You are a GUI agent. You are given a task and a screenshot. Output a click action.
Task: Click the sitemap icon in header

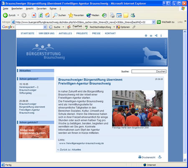(x=156, y=35)
